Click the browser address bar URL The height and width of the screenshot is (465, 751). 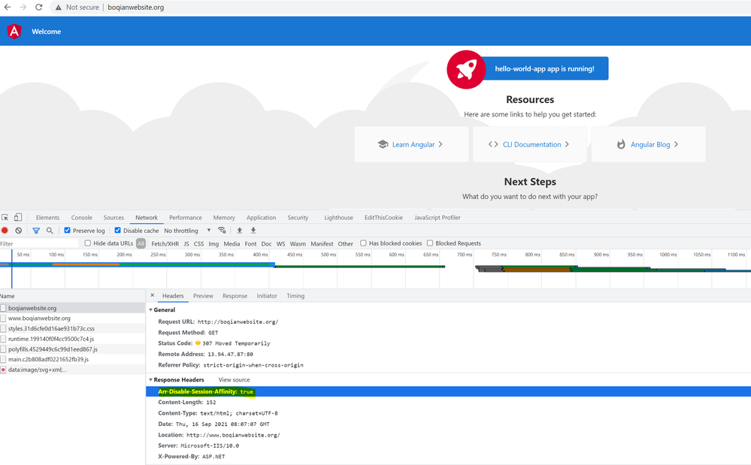point(135,8)
